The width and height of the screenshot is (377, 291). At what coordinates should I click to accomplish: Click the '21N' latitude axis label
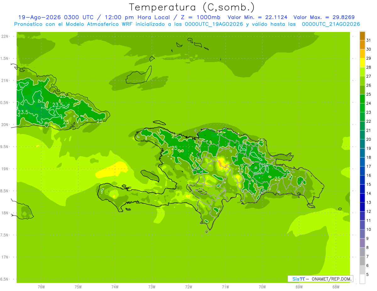coord(5,81)
